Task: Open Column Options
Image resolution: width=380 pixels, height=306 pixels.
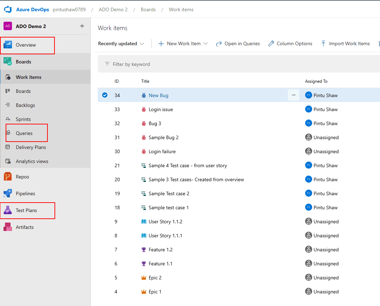Action: (x=290, y=43)
